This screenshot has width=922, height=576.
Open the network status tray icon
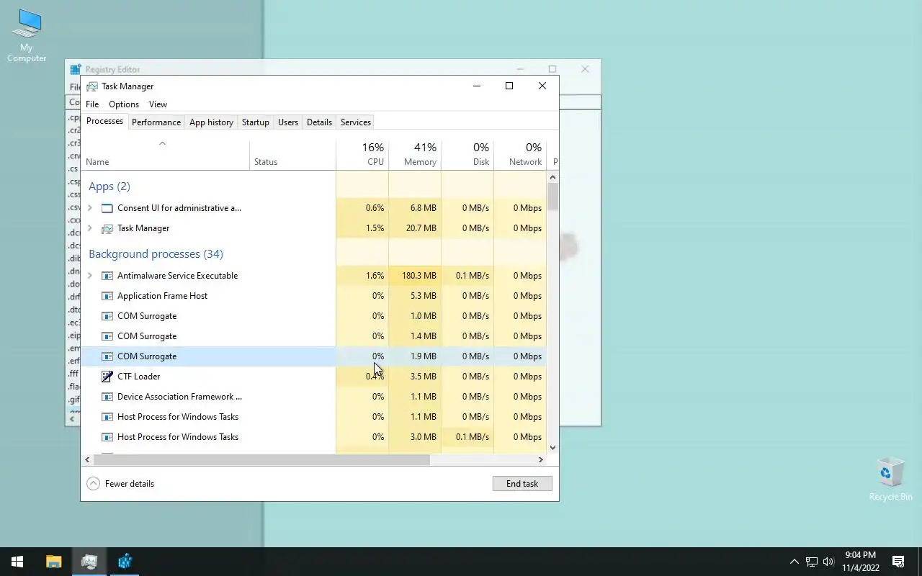point(812,562)
